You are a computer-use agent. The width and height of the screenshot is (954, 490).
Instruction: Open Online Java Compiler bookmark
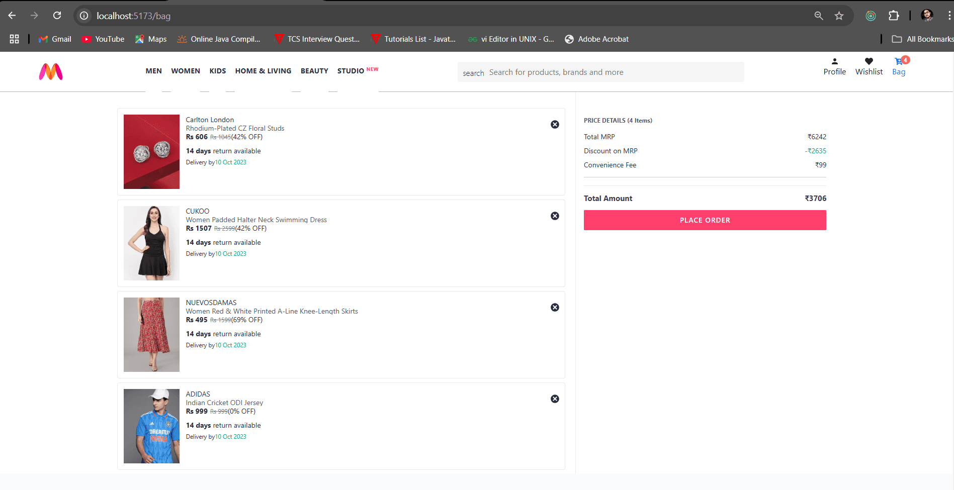click(219, 39)
